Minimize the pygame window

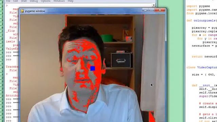click(x=145, y=10)
